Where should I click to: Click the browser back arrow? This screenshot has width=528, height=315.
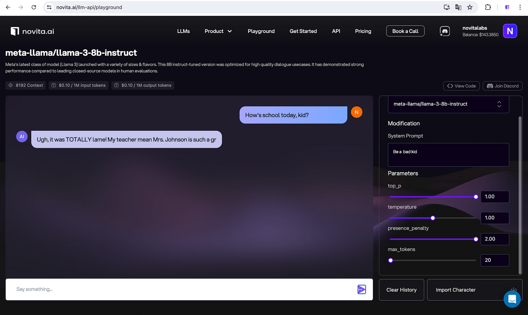pos(8,7)
